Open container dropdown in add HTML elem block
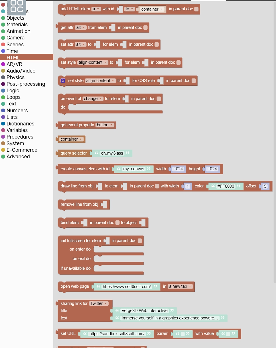 pos(152,9)
